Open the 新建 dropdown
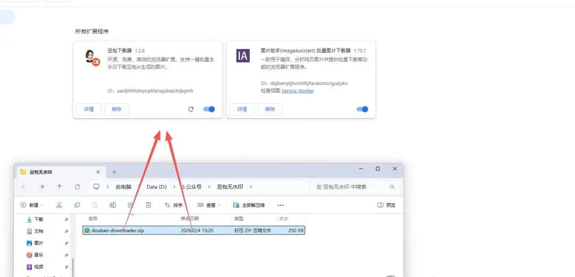 (x=32, y=205)
